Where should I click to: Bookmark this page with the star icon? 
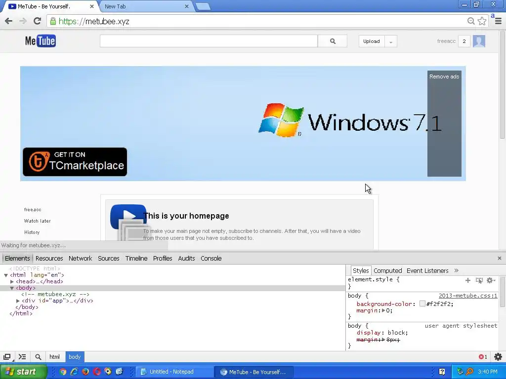482,21
